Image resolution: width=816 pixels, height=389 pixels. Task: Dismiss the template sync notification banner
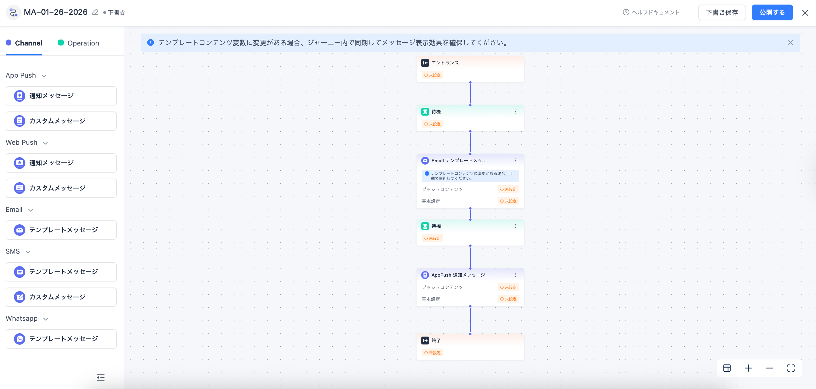790,42
